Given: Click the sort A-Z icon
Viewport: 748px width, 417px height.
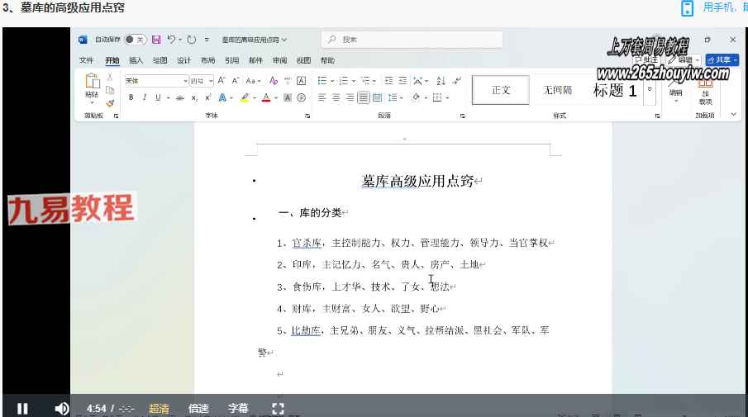Looking at the screenshot, I should pos(441,81).
